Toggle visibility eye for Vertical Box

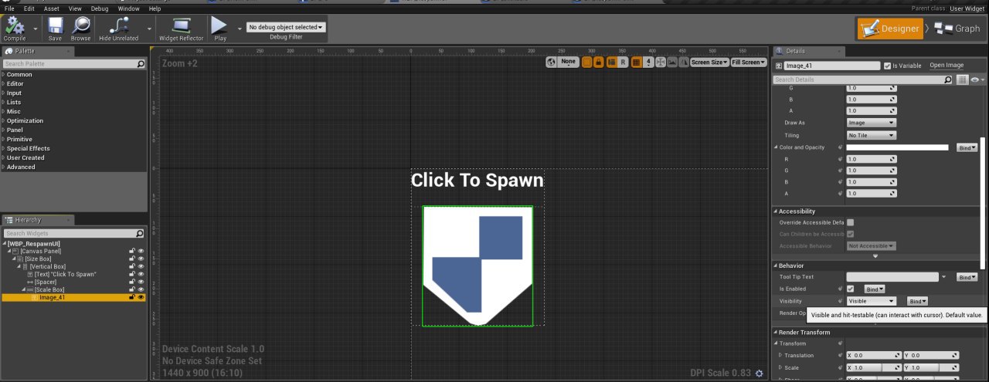(x=141, y=266)
